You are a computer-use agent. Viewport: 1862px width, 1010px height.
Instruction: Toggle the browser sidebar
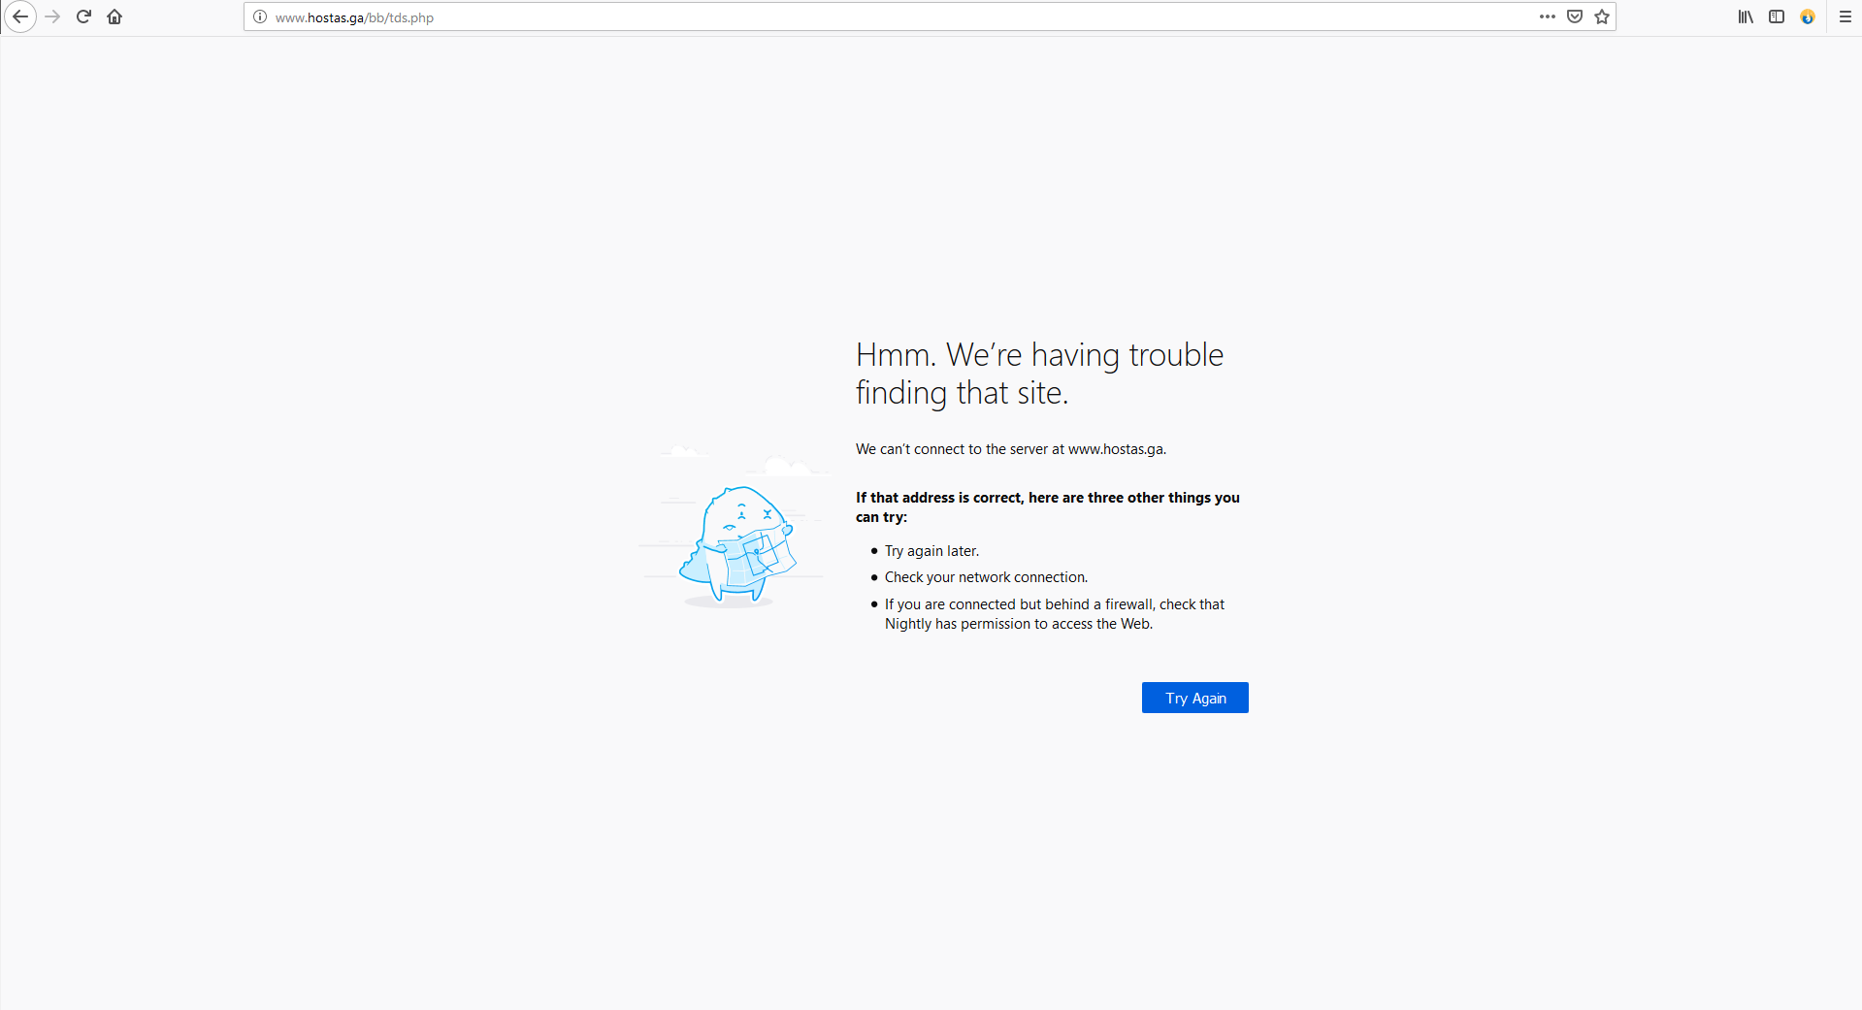pyautogui.click(x=1776, y=16)
